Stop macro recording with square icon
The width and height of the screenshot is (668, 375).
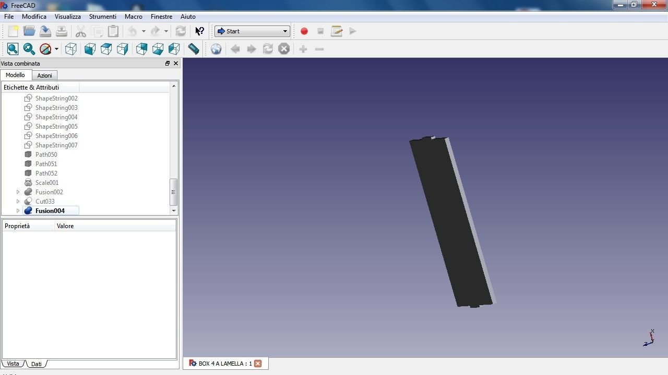pyautogui.click(x=320, y=31)
